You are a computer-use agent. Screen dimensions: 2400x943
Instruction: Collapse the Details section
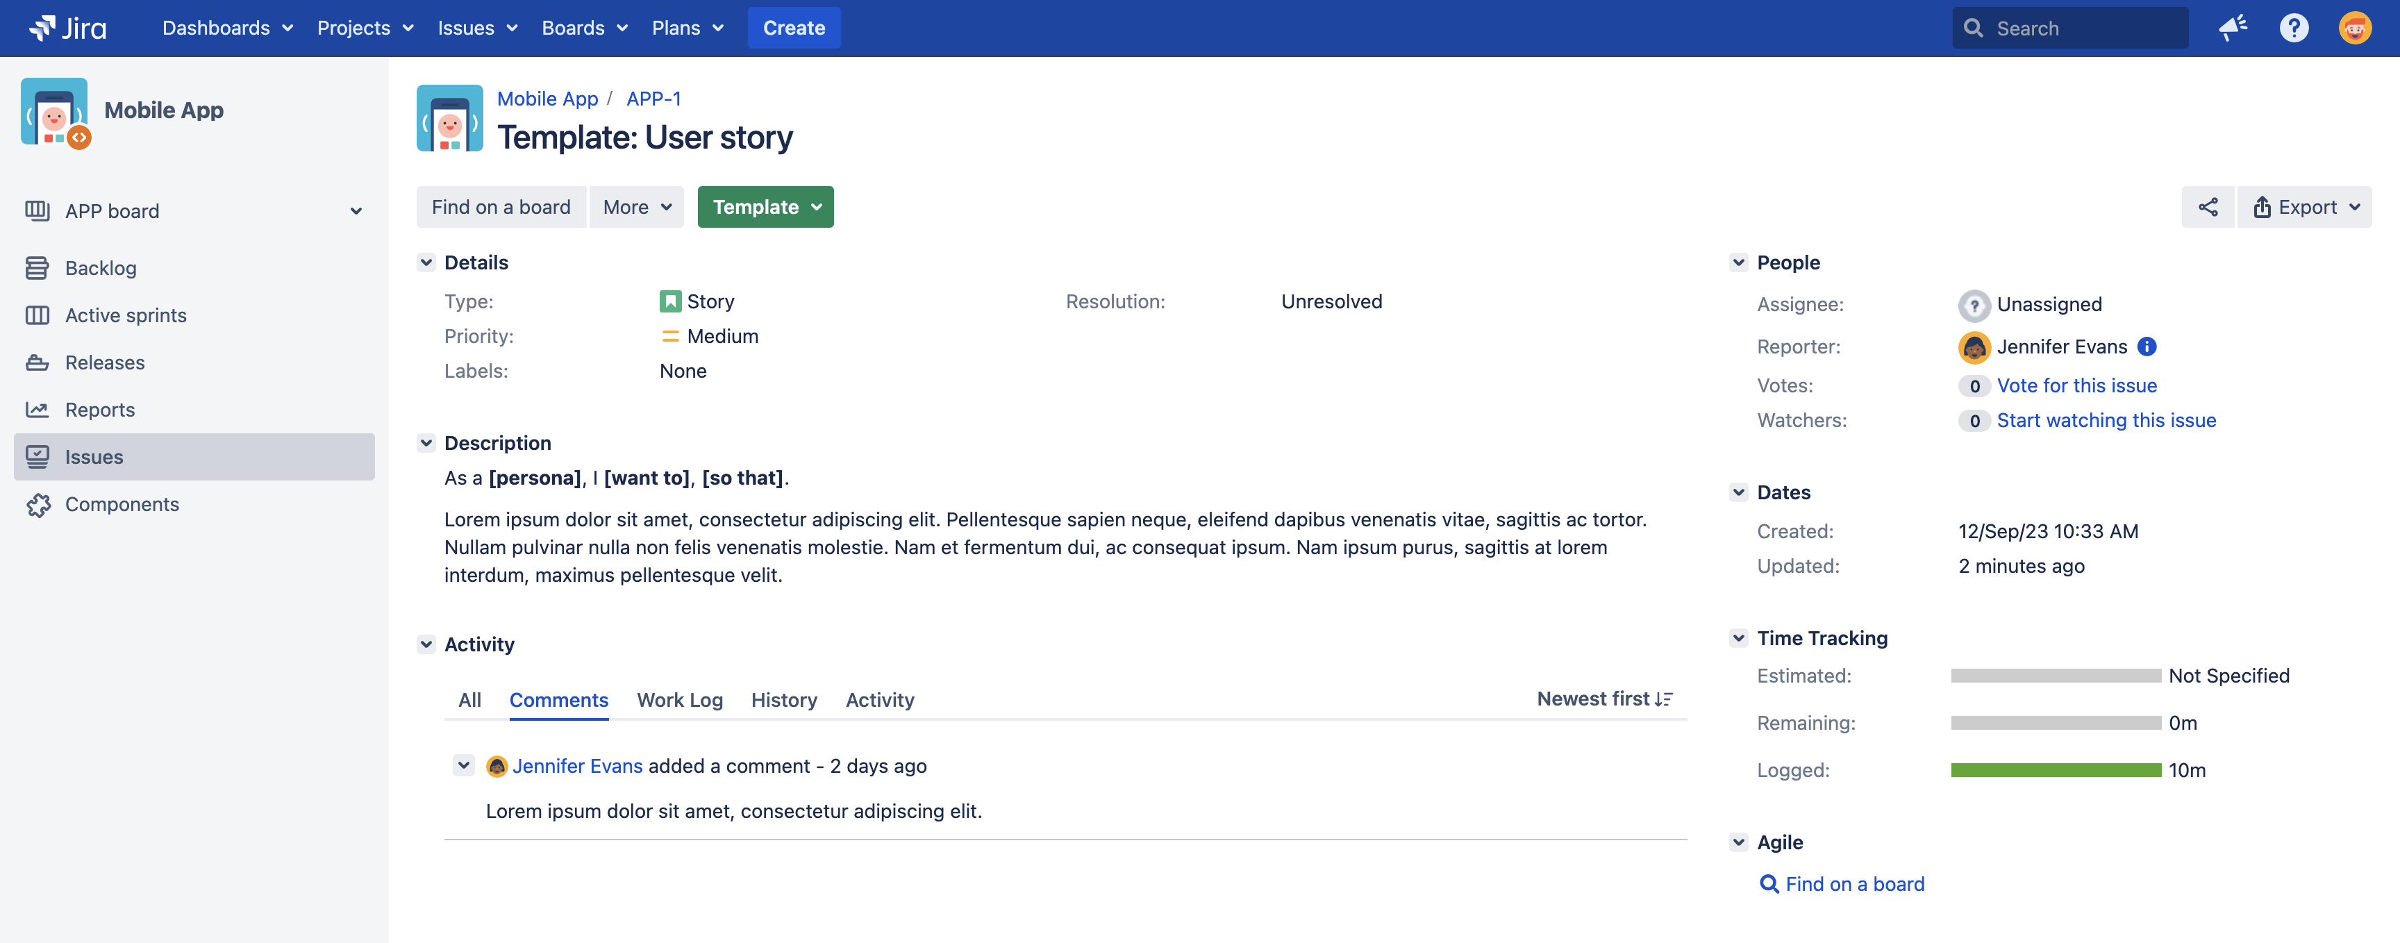(426, 262)
